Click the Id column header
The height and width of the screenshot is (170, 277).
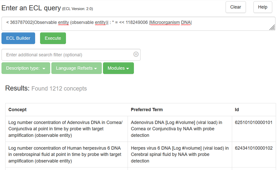click(x=237, y=110)
